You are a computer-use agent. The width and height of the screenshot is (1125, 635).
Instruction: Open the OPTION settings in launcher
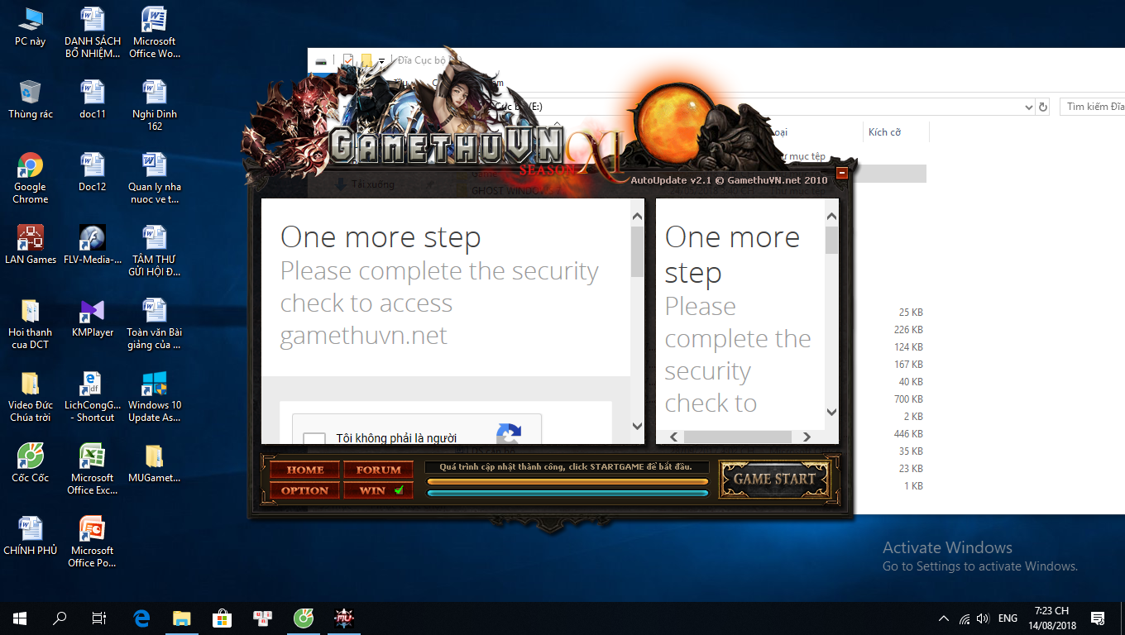click(x=304, y=490)
